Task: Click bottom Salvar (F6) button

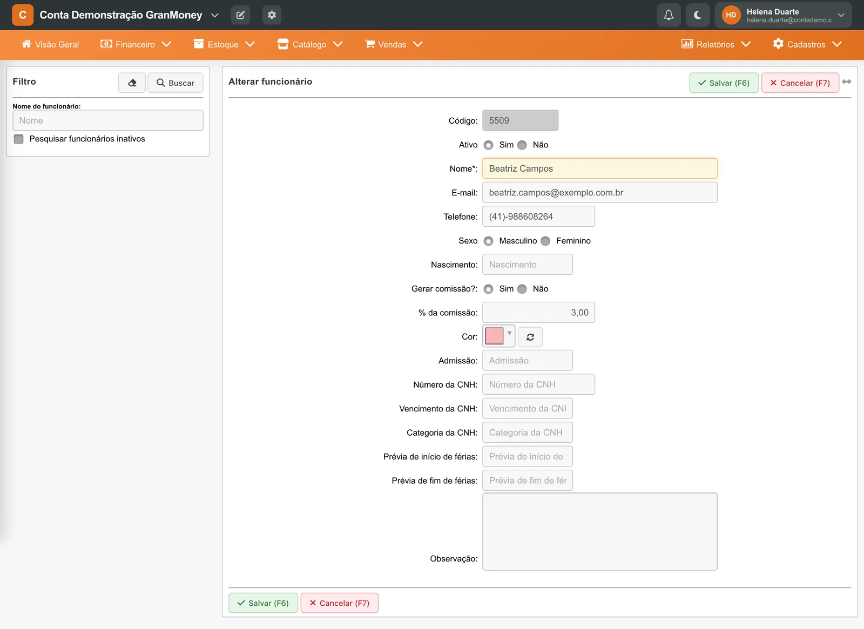Action: tap(263, 603)
